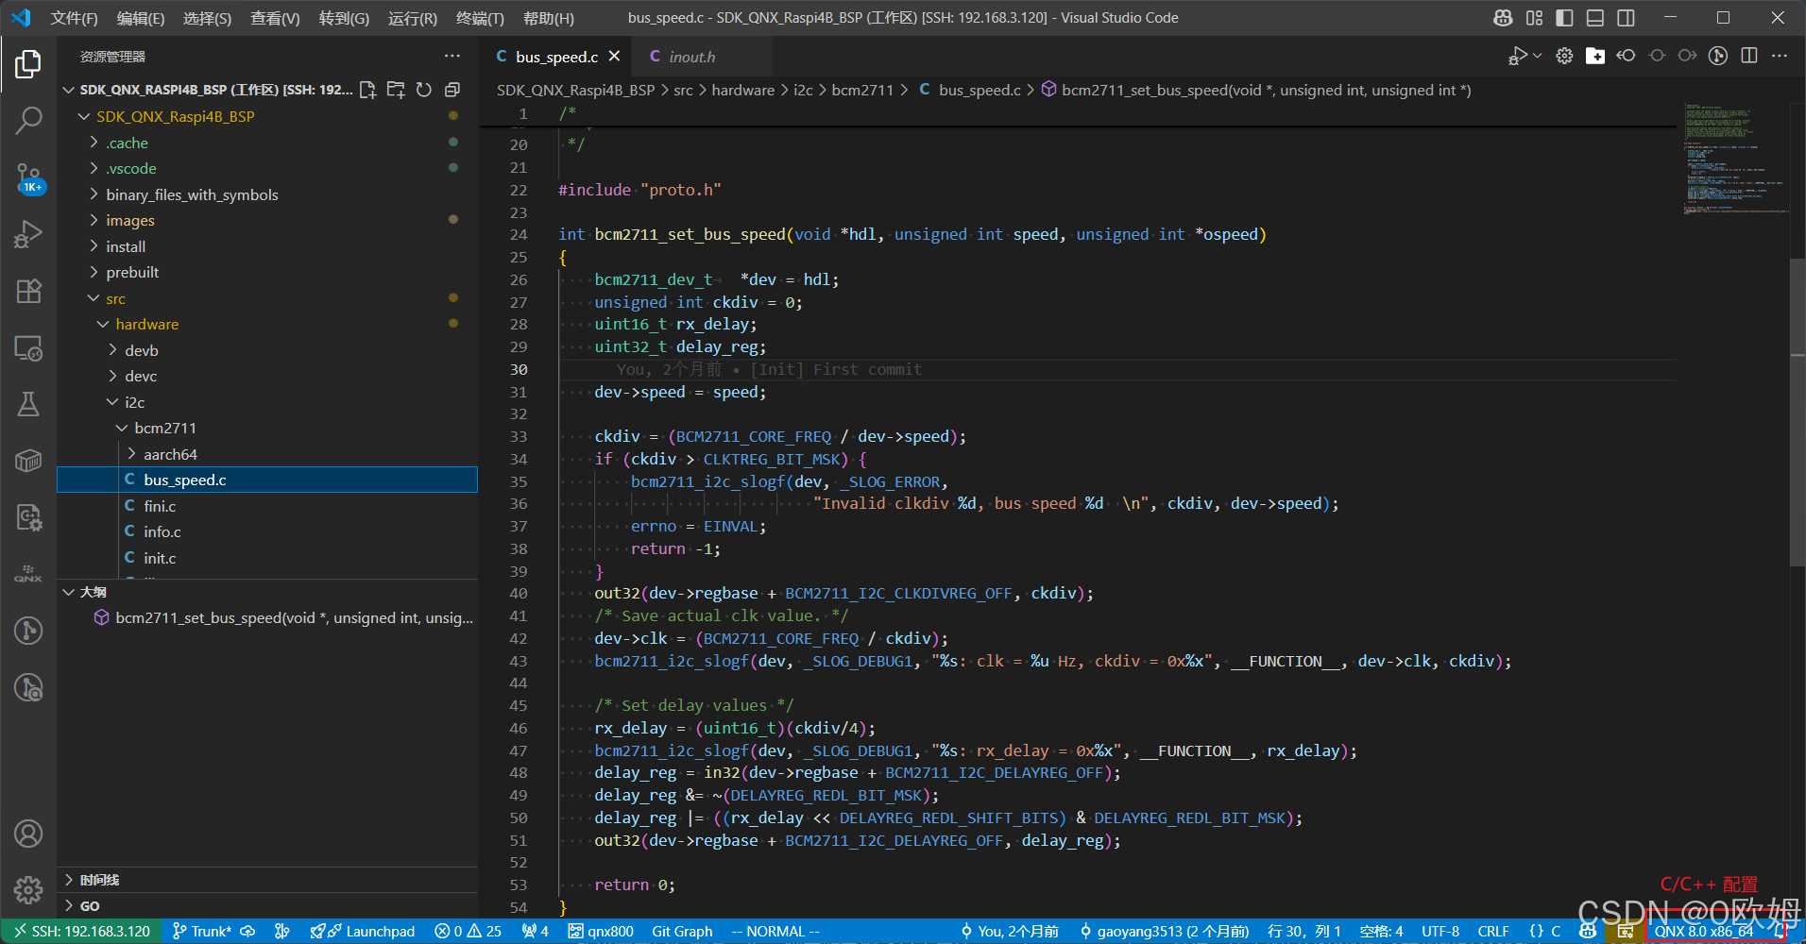Open the Explorer view in activity bar
The height and width of the screenshot is (944, 1806).
tap(28, 64)
